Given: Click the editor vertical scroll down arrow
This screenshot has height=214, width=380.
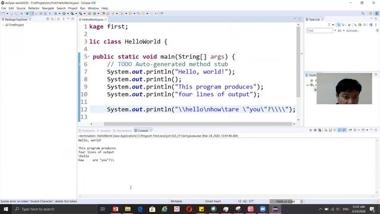Looking at the screenshot, I should pyautogui.click(x=298, y=119).
